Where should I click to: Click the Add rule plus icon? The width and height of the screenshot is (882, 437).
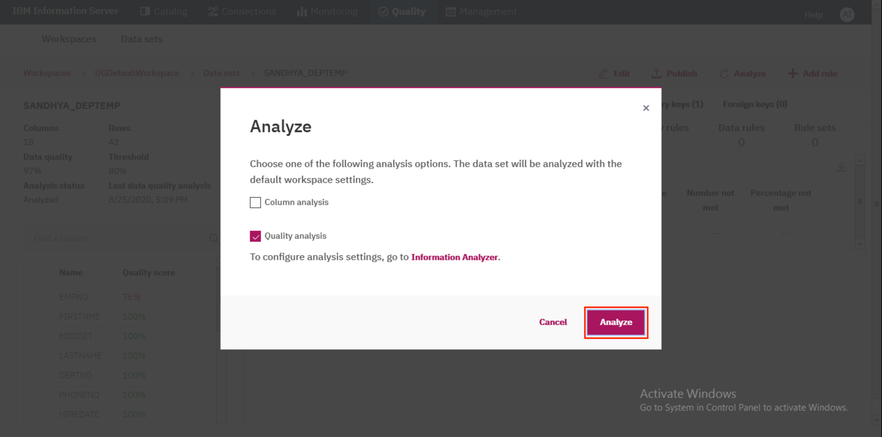point(792,73)
